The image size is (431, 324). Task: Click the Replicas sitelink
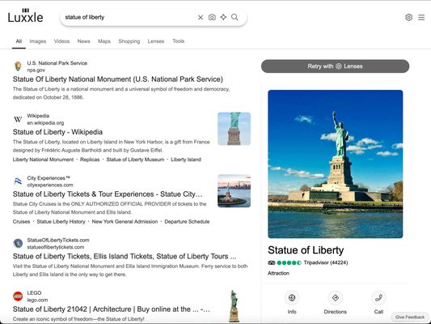90,160
